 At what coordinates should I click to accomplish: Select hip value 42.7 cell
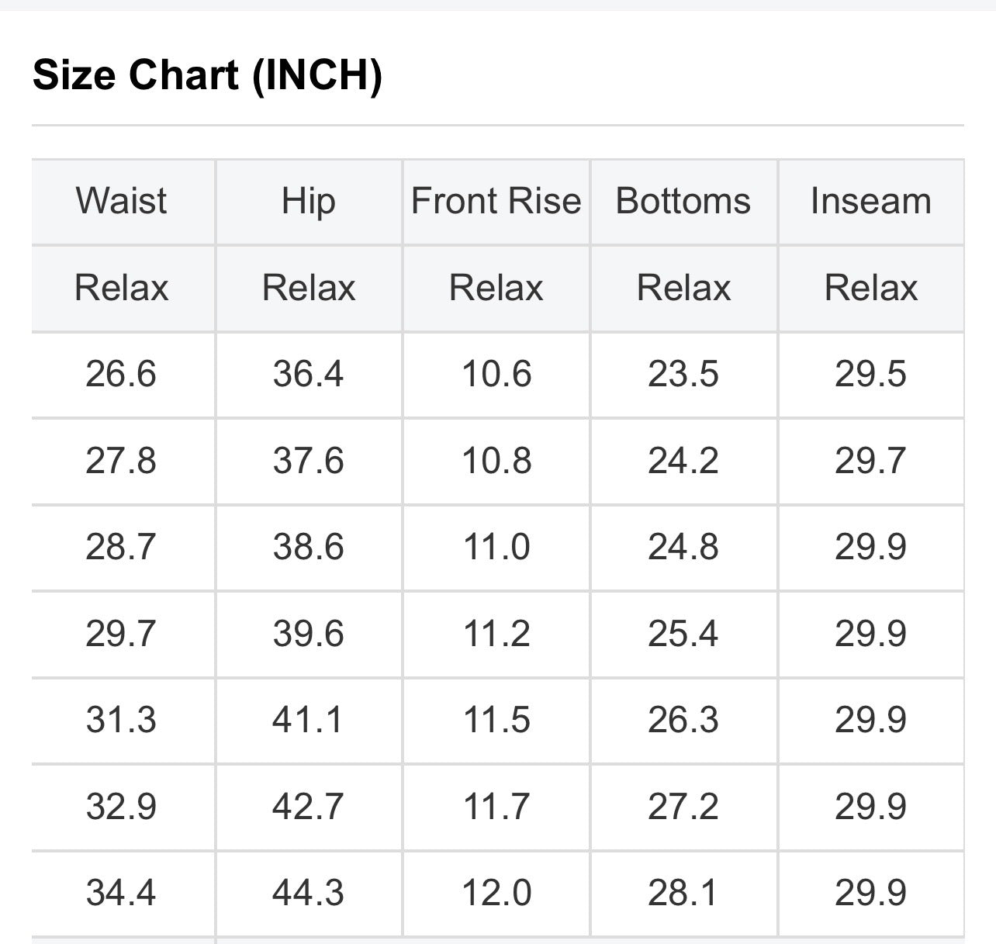[308, 807]
